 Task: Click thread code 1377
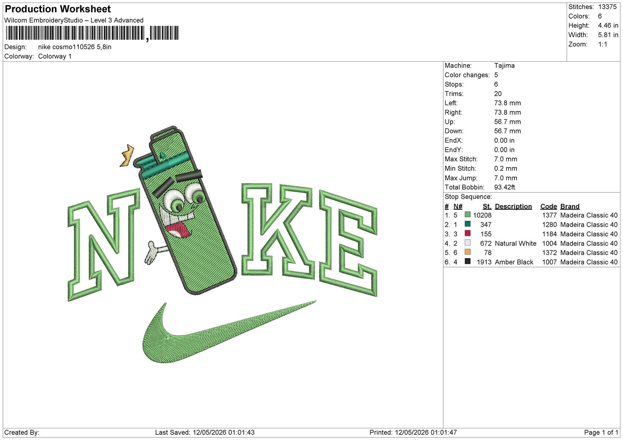[x=549, y=215]
